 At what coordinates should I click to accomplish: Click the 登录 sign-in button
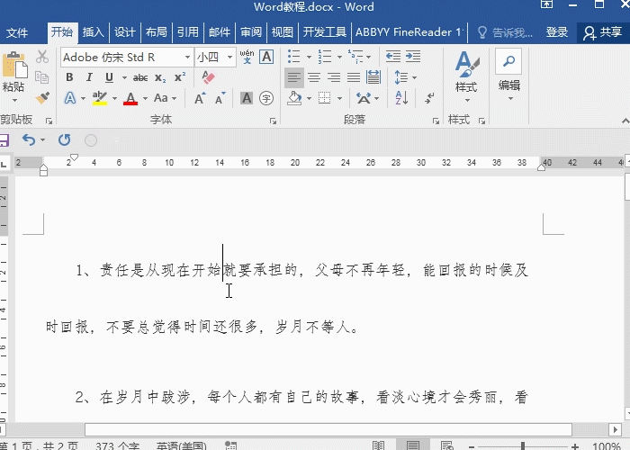click(557, 32)
